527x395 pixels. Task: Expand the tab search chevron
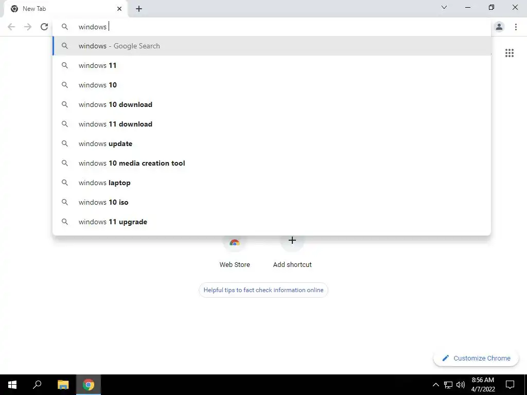[x=444, y=7]
